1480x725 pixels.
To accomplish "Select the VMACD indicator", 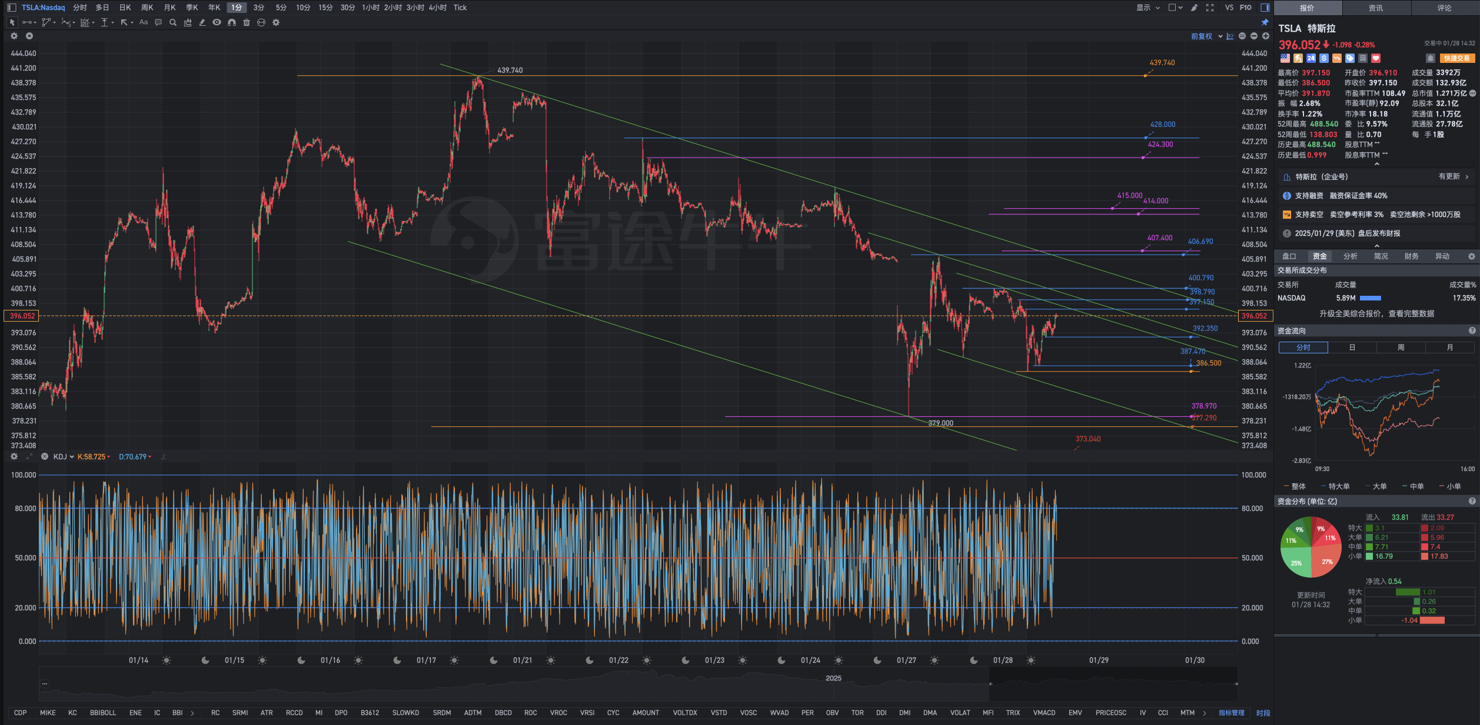I will tap(1045, 713).
